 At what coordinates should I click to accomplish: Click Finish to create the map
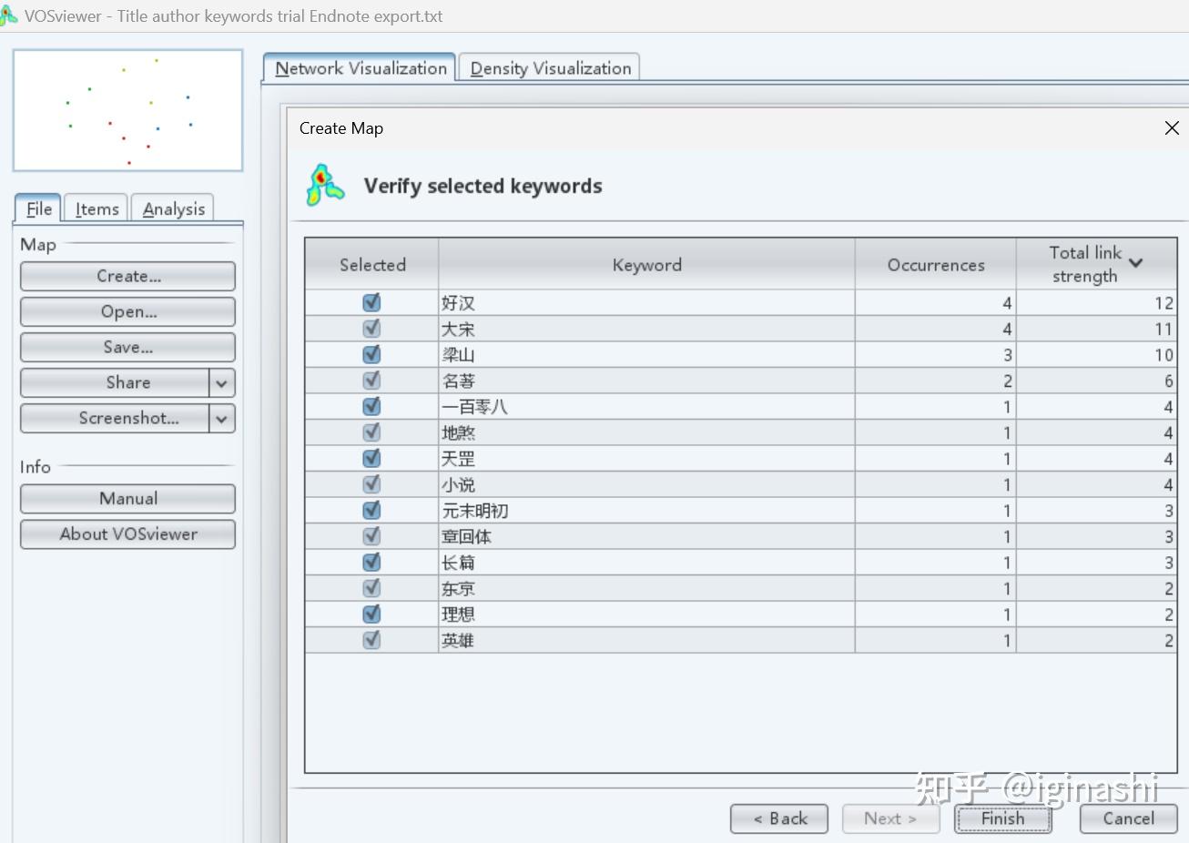[x=1002, y=818]
